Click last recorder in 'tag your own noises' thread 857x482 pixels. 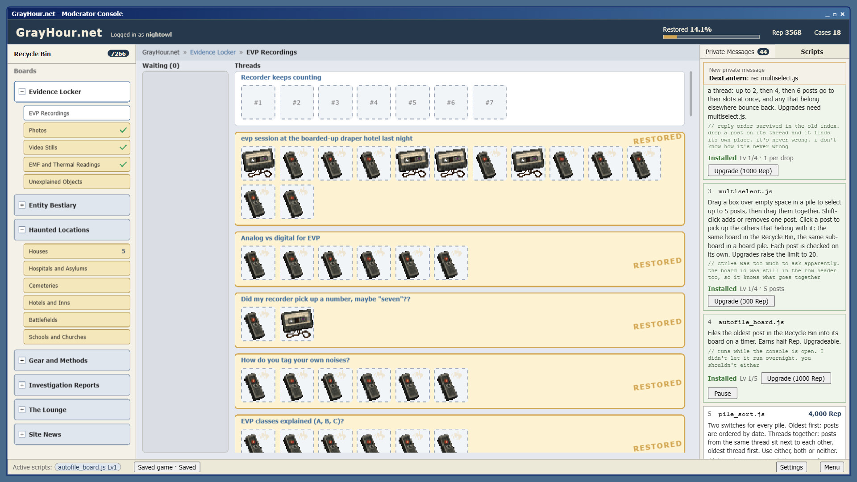451,385
